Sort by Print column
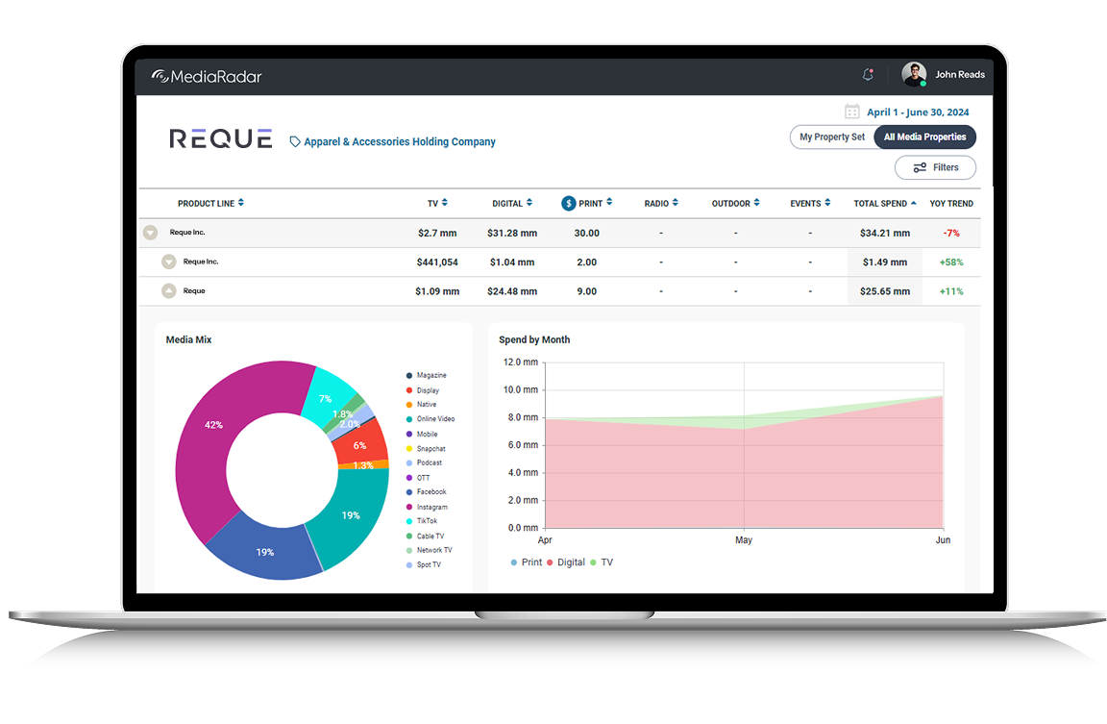This screenshot has width=1107, height=724. [596, 204]
